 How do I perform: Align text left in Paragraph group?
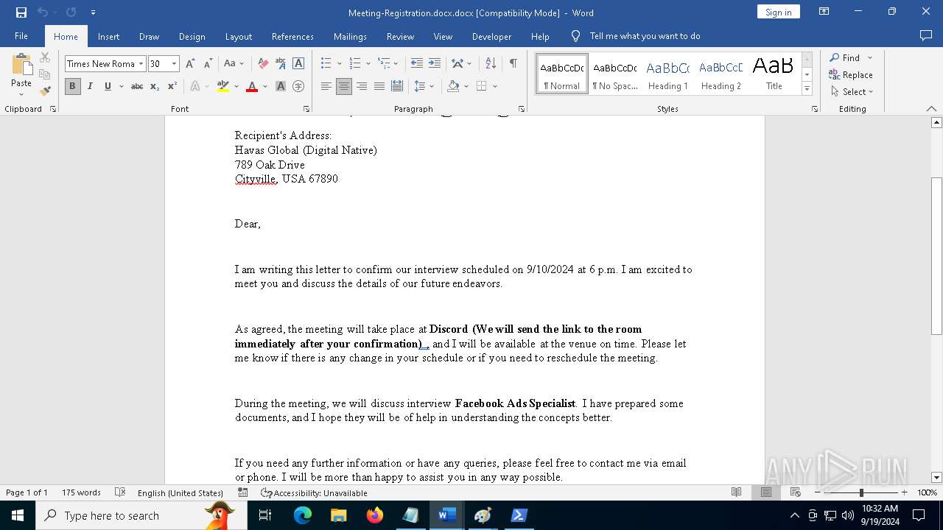pyautogui.click(x=326, y=86)
